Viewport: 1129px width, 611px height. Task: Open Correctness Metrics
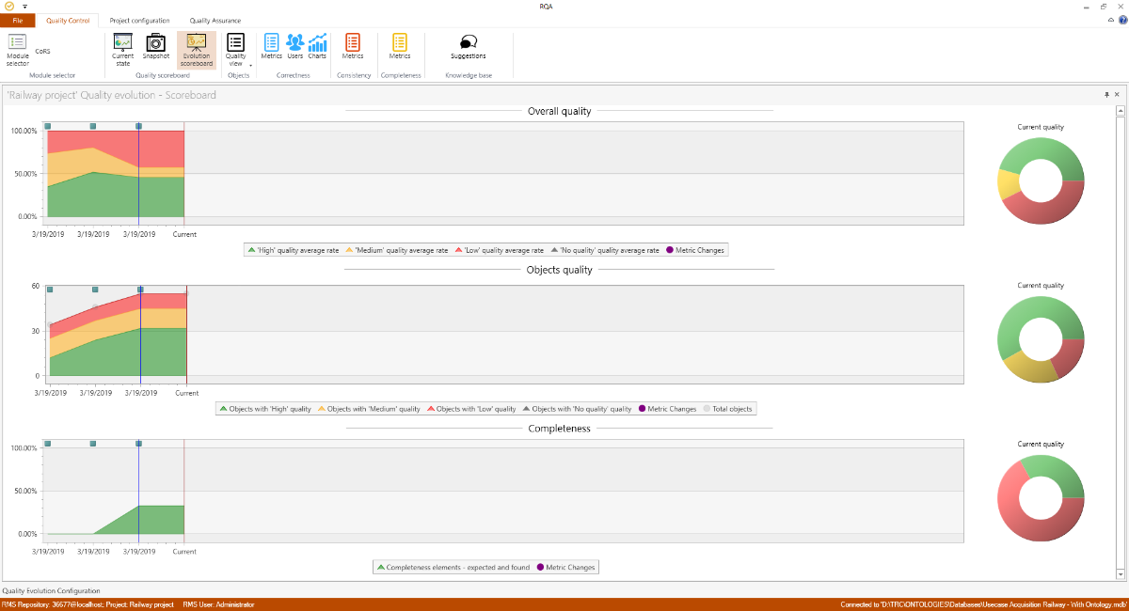point(271,47)
